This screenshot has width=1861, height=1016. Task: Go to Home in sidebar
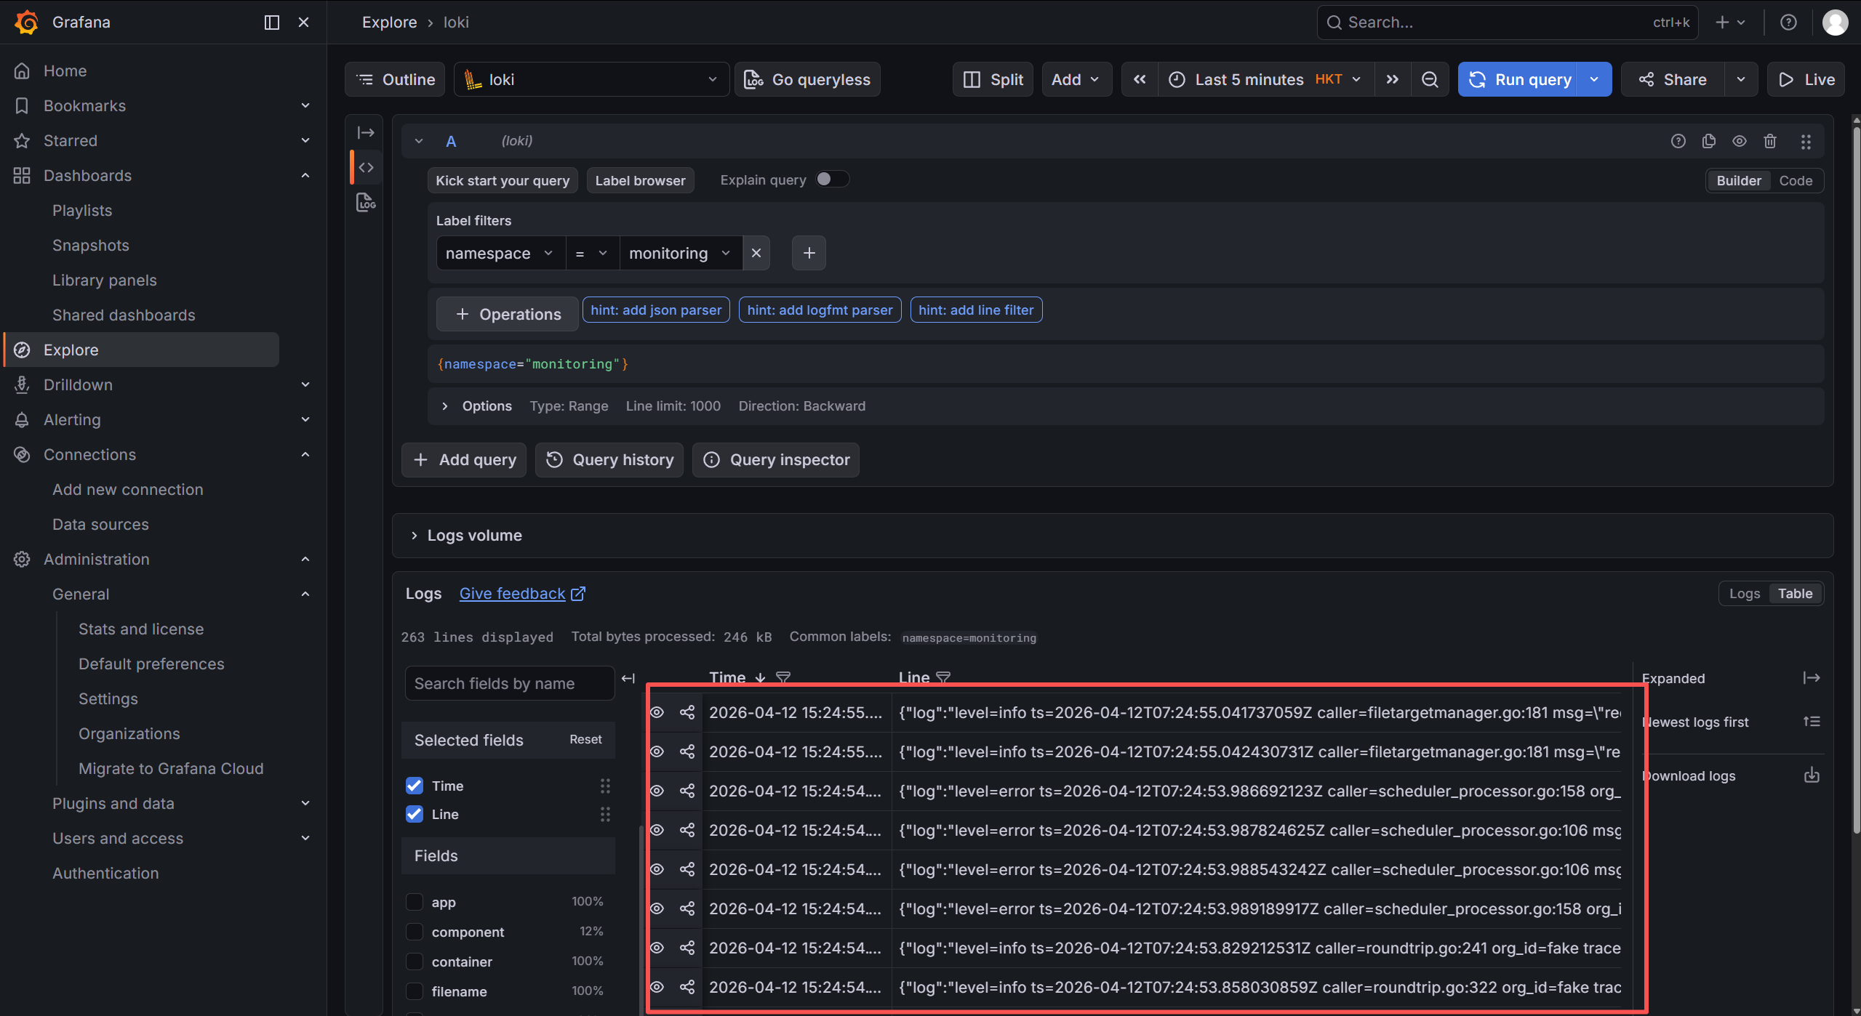[65, 70]
